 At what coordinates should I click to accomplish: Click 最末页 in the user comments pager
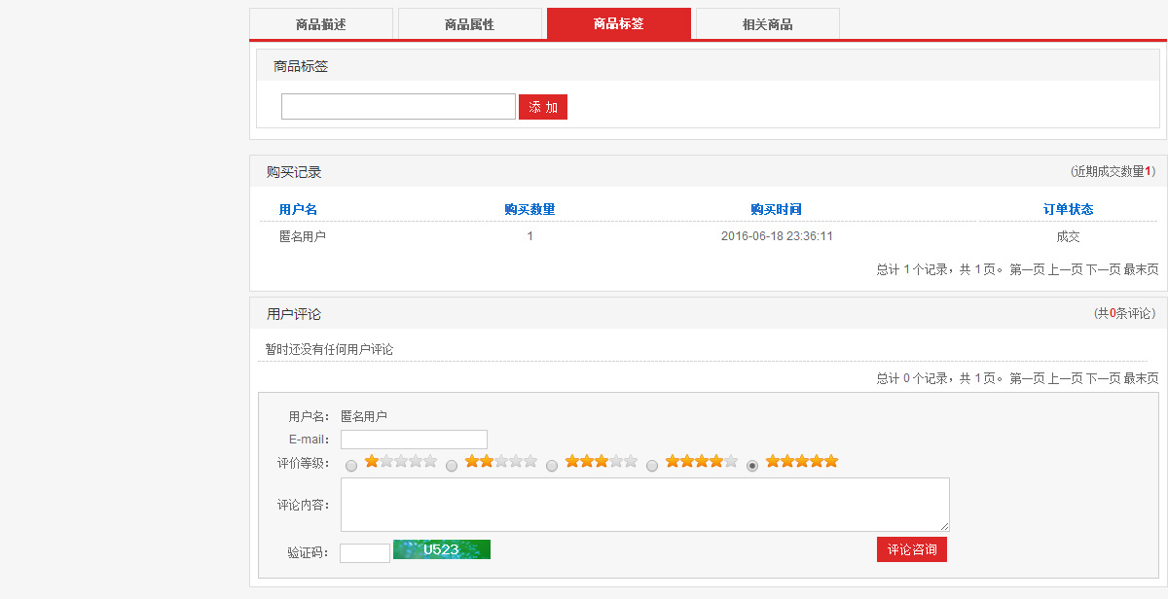click(x=1141, y=378)
